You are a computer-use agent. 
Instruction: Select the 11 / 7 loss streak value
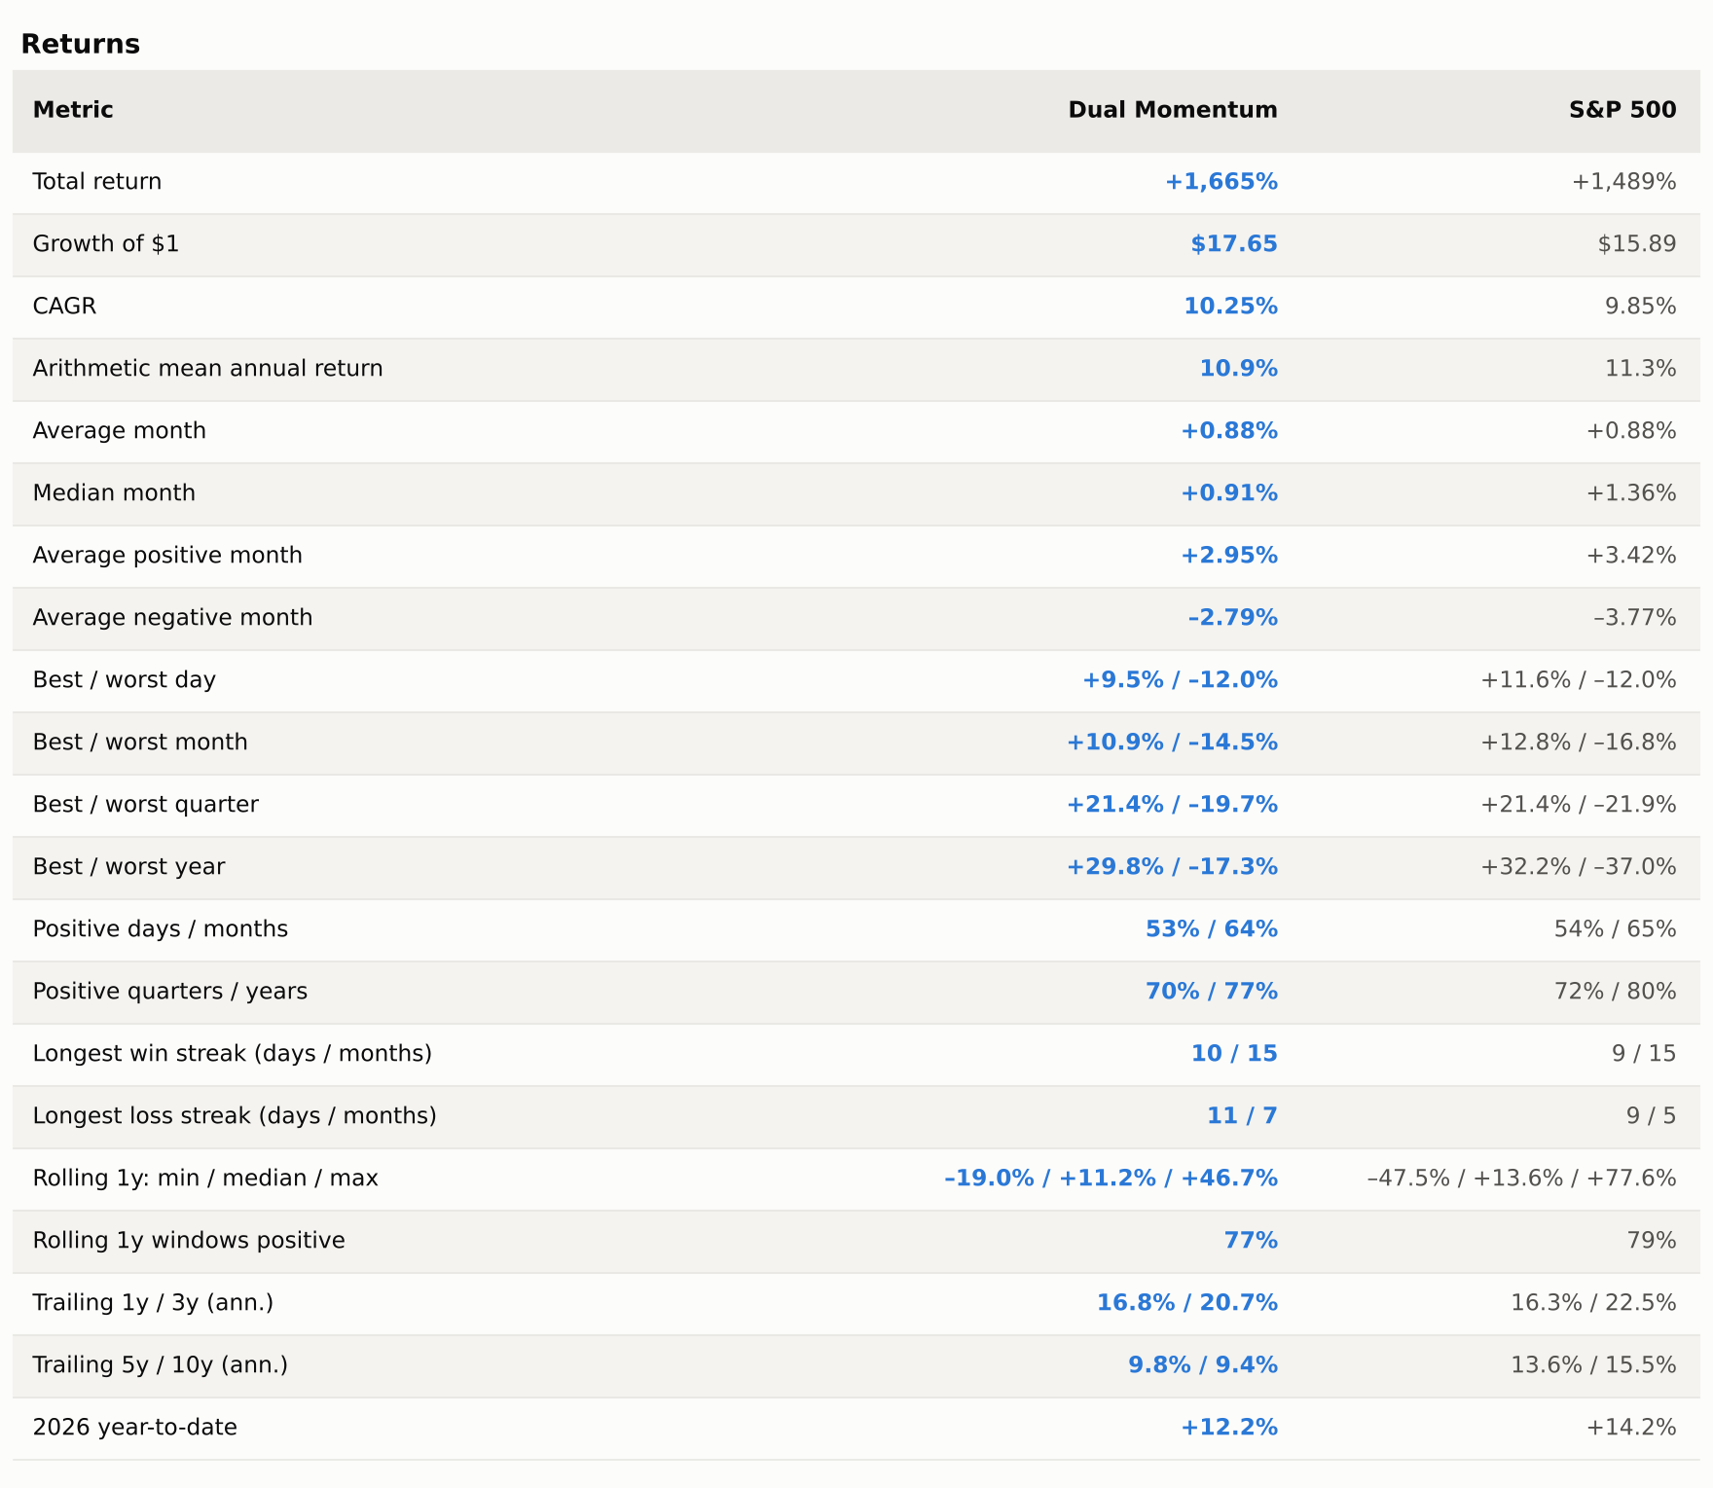point(1242,1116)
